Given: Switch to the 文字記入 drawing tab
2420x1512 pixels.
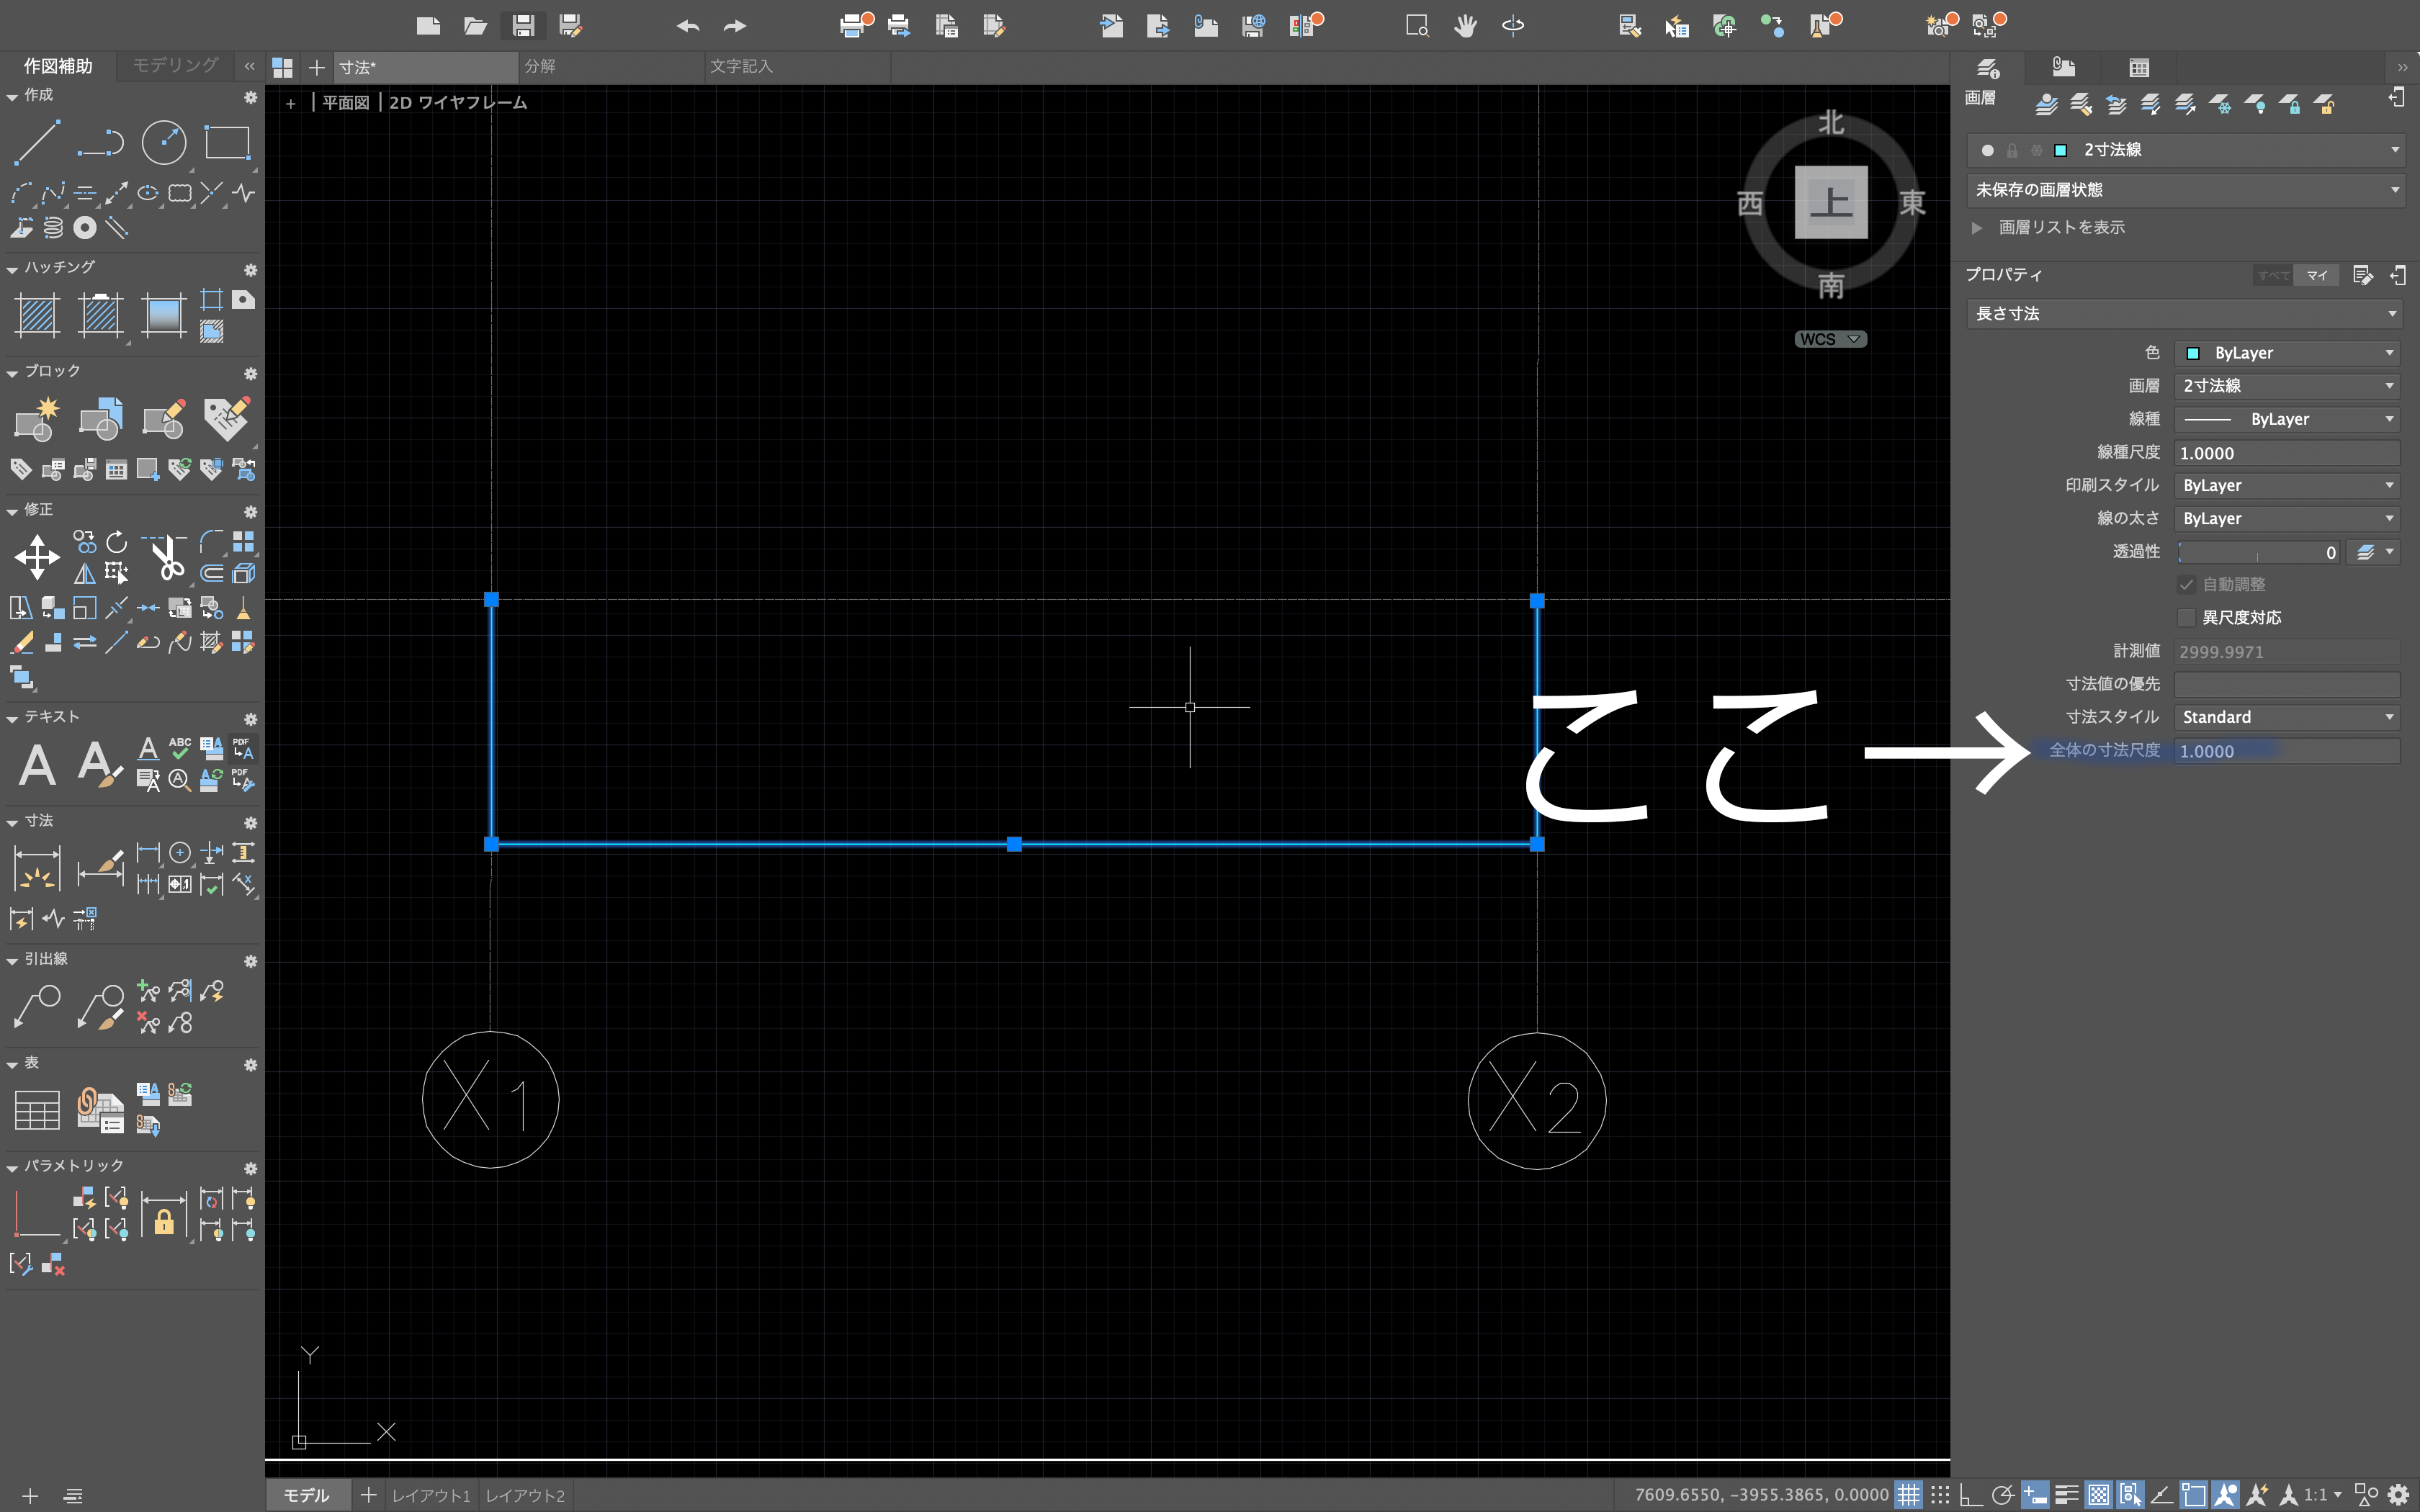Looking at the screenshot, I should 796,67.
